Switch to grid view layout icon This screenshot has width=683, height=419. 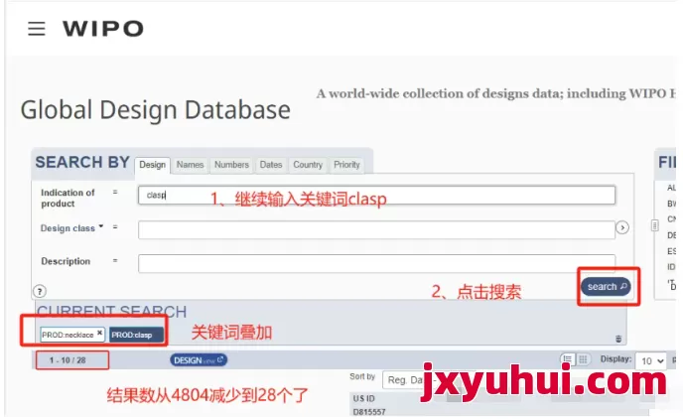coord(583,359)
